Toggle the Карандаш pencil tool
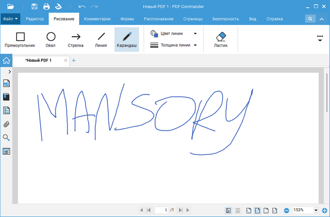This screenshot has width=330, height=217. point(126,40)
